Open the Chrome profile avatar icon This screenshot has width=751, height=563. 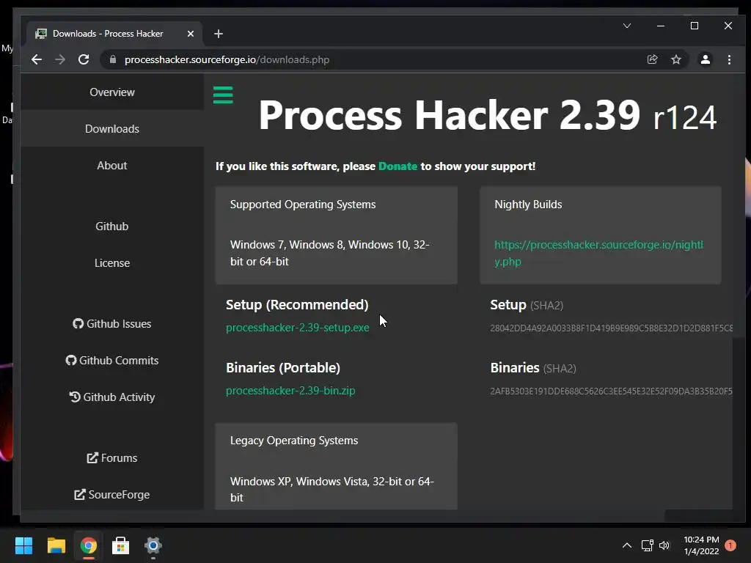coord(705,59)
